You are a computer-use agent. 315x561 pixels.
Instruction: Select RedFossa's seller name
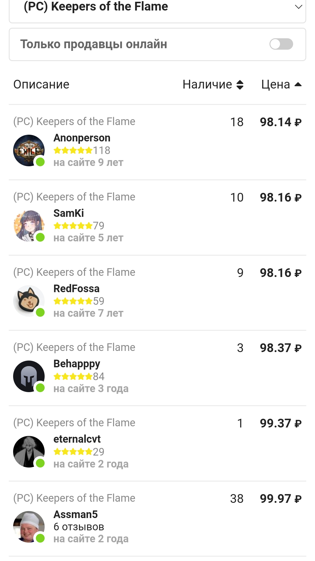[76, 289]
